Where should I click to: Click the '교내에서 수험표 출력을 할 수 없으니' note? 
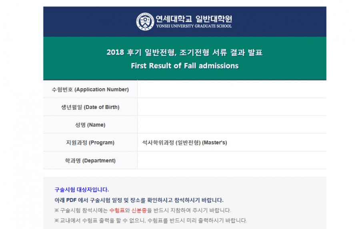click(151, 221)
